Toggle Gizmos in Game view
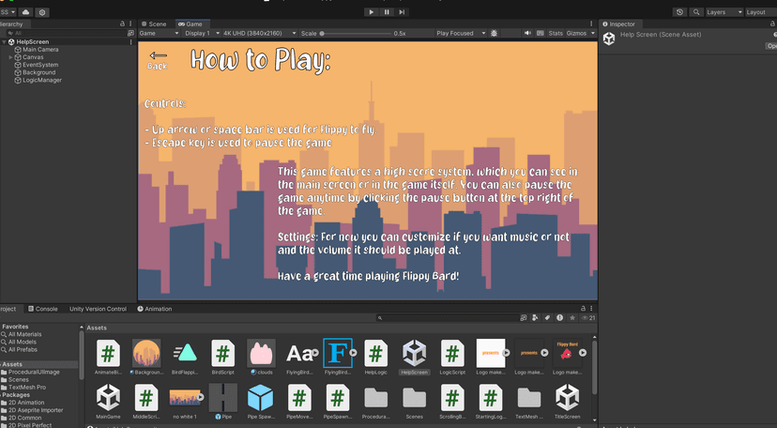Image resolution: width=777 pixels, height=428 pixels. [575, 33]
